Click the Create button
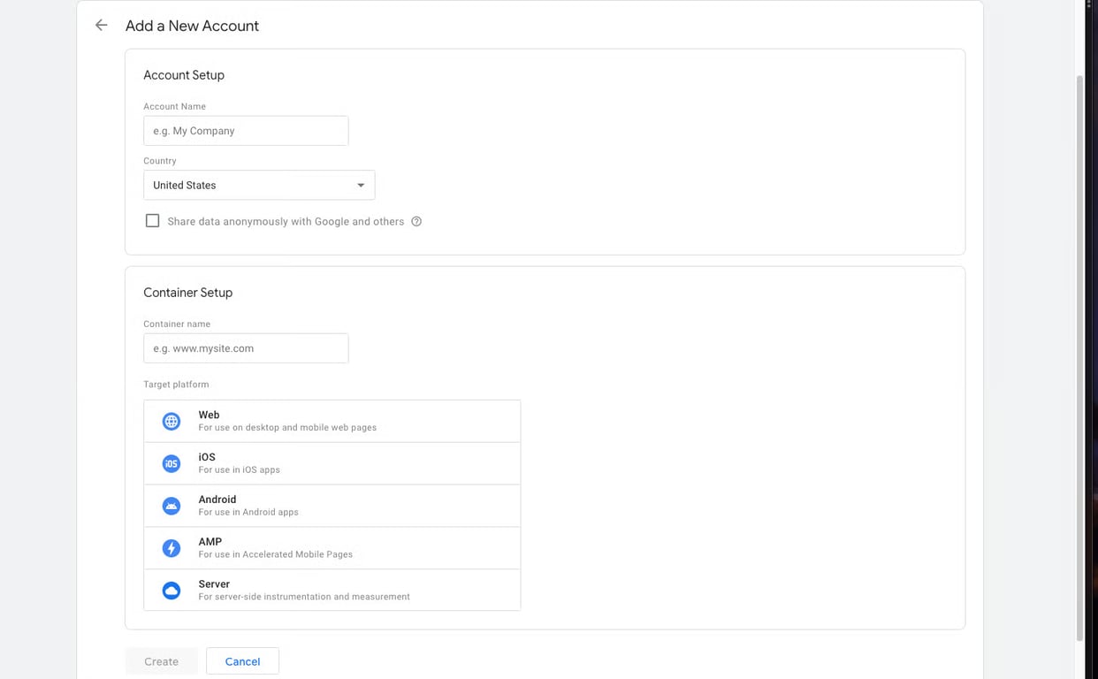Screen dimensions: 1098x679 pos(162,661)
